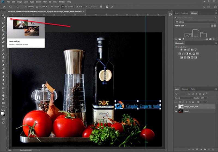
Task: Select the Lasso tool
Action: click(x=3, y=23)
